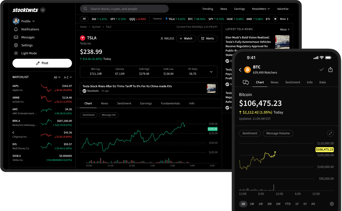Toggle the watched checkmark for BTC
The image size is (342, 211).
click(x=322, y=69)
